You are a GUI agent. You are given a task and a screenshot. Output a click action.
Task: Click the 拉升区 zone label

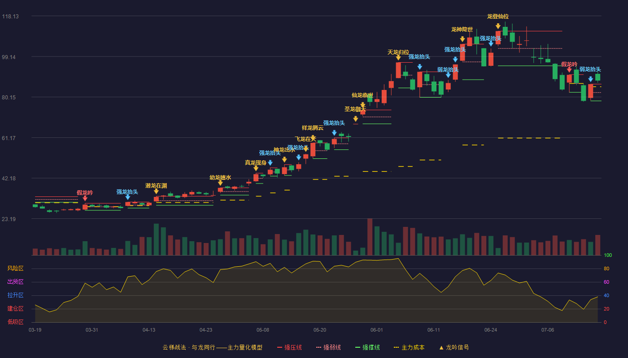(16, 295)
